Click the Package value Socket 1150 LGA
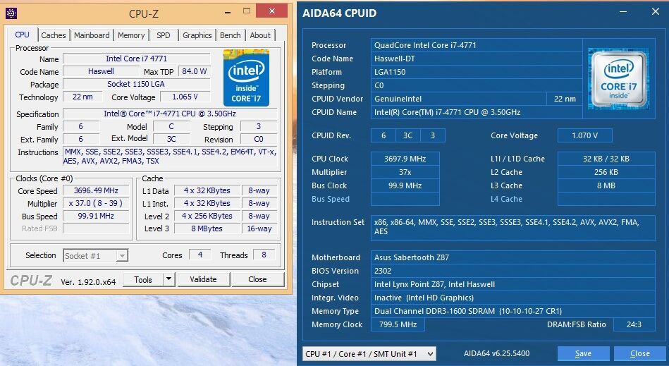 [x=137, y=84]
